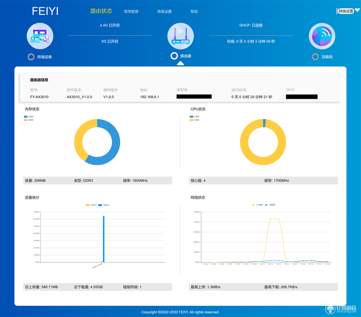361x317 pixels.
Task: Toggle yellow upload total legend in traffic chart
Action: (x=91, y=205)
